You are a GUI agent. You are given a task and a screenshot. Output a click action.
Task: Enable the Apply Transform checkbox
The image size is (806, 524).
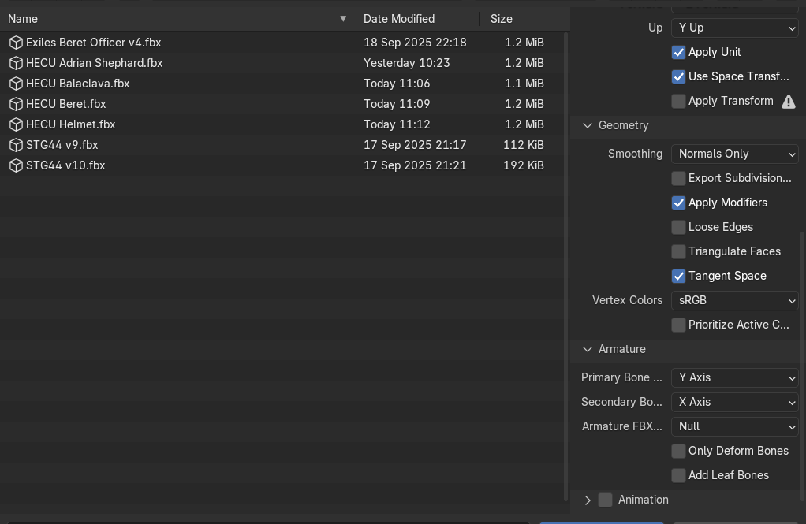(678, 101)
